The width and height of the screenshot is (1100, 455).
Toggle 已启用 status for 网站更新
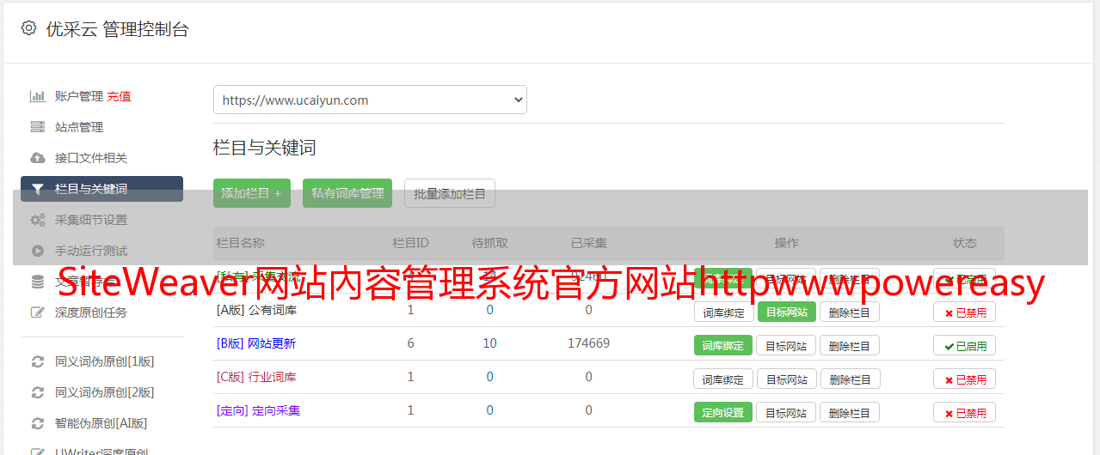click(965, 345)
